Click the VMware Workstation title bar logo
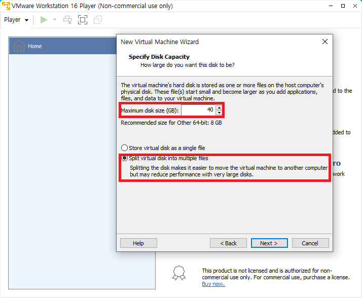The width and height of the screenshot is (362, 298). [6, 6]
